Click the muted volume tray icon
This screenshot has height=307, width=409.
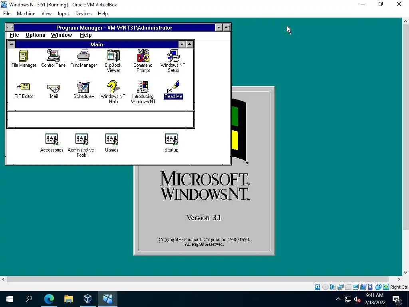tap(357, 299)
